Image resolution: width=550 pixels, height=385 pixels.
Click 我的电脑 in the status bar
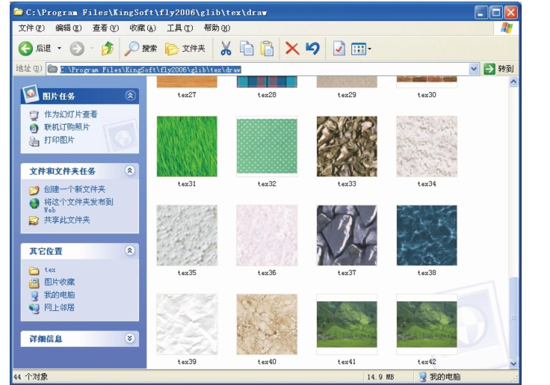440,377
